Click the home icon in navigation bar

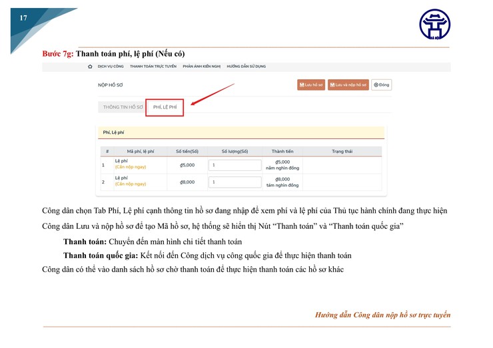90,67
